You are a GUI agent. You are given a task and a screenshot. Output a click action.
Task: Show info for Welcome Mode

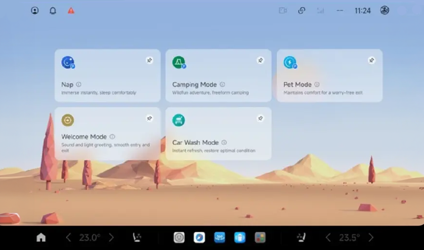pos(112,137)
